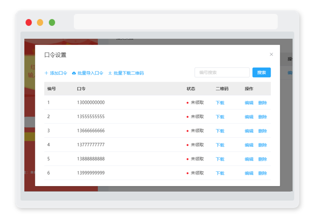
Task: Edit the row with 13777777777
Action: pos(249,145)
